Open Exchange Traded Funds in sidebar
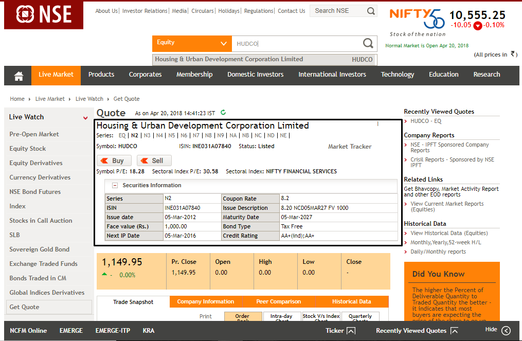 coord(43,264)
